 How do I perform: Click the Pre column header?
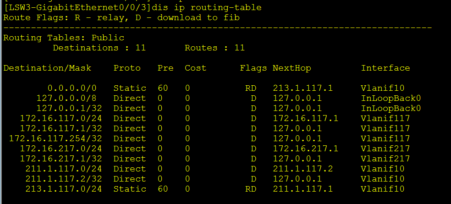click(x=165, y=68)
